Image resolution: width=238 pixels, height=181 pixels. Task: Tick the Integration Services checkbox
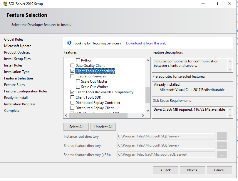click(72, 76)
